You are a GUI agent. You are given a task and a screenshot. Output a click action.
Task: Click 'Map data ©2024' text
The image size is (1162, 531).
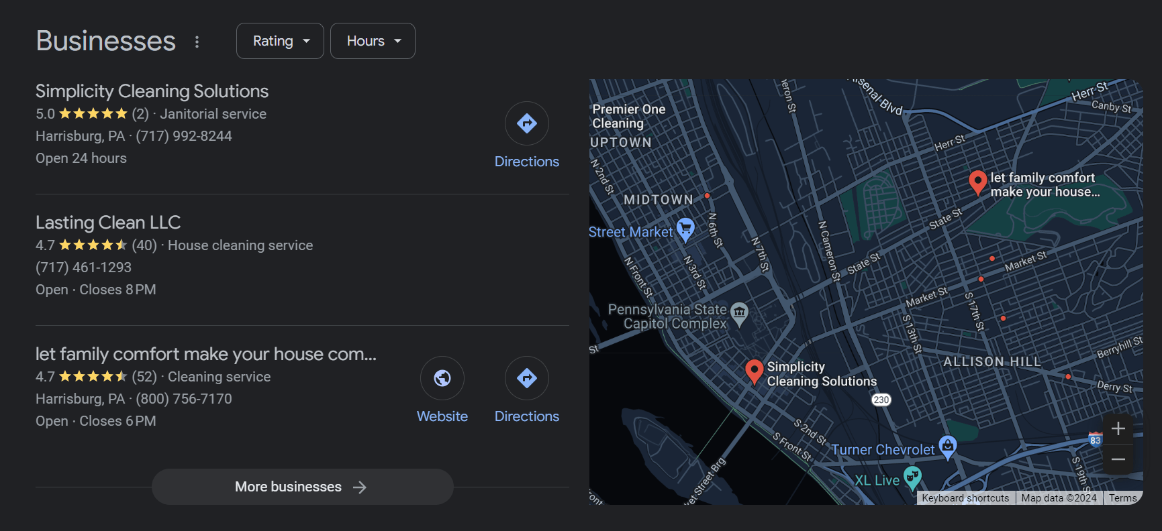click(1059, 498)
